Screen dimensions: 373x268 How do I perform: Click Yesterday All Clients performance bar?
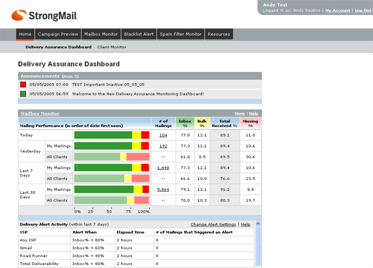[x=112, y=157]
